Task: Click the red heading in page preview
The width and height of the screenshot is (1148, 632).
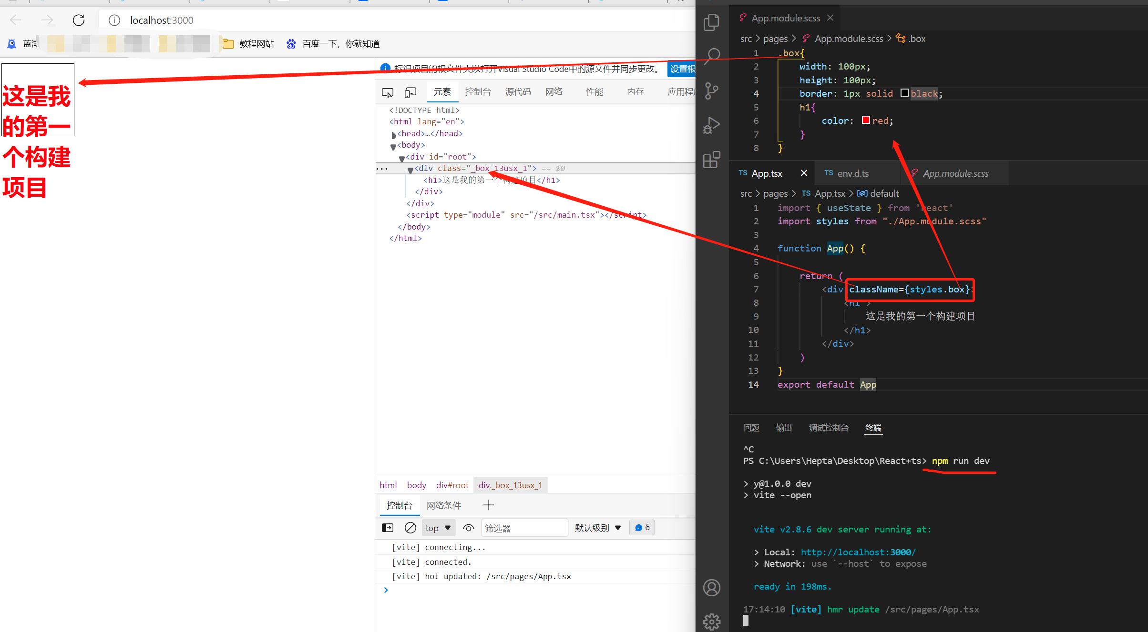Action: [x=37, y=142]
